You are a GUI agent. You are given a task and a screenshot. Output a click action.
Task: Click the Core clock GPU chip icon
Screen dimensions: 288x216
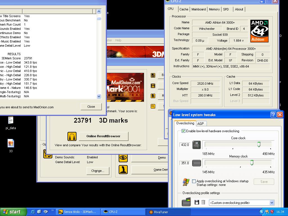point(196,145)
